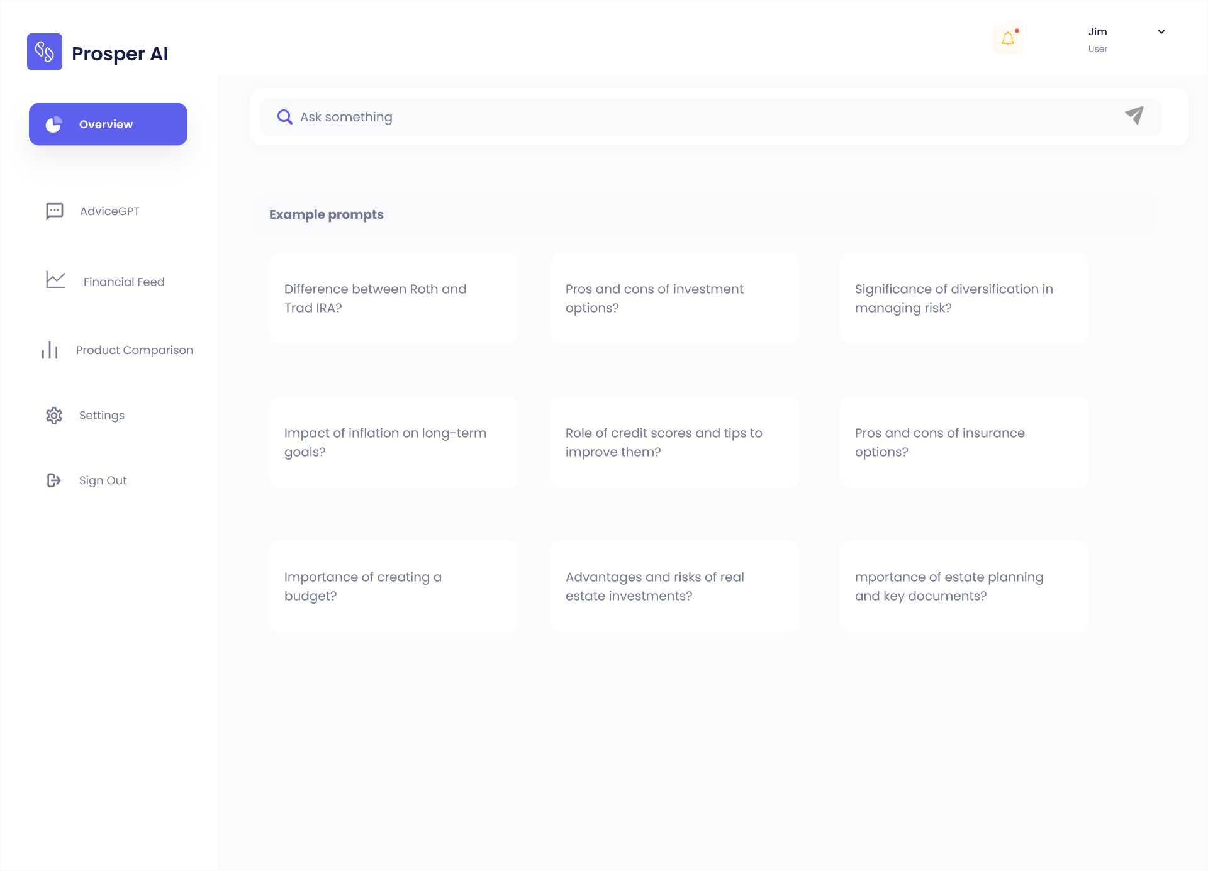Pick the diversification in managing risk prompt
This screenshot has width=1208, height=871.
click(963, 298)
